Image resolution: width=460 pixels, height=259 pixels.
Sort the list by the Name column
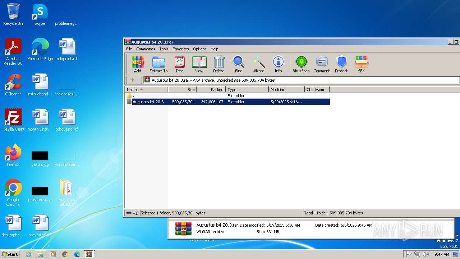[x=146, y=90]
